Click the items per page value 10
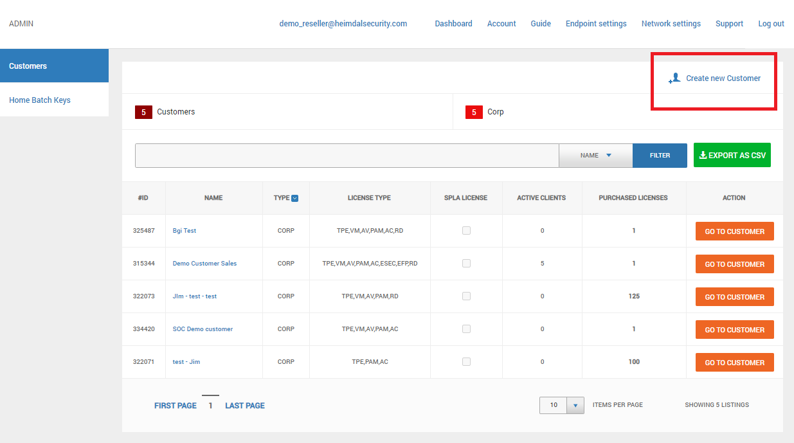The image size is (794, 443). tap(554, 405)
